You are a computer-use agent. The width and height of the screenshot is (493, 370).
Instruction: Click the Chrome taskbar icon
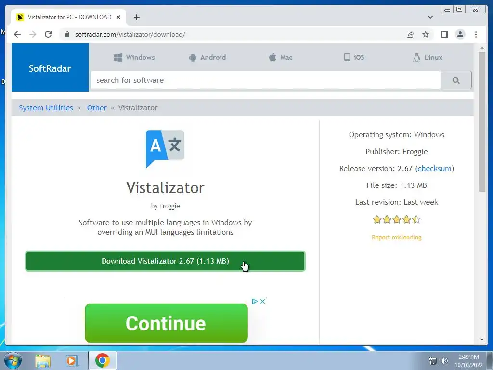click(103, 360)
